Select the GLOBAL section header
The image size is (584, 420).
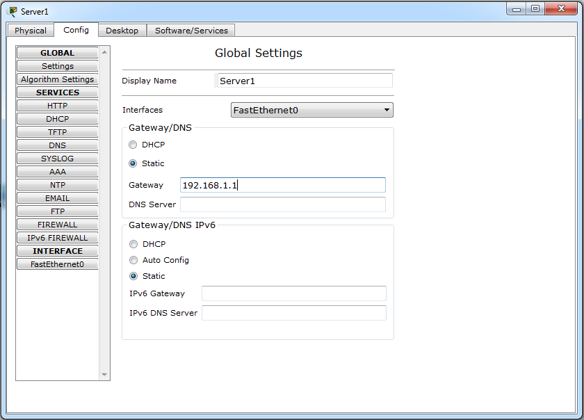click(x=57, y=52)
